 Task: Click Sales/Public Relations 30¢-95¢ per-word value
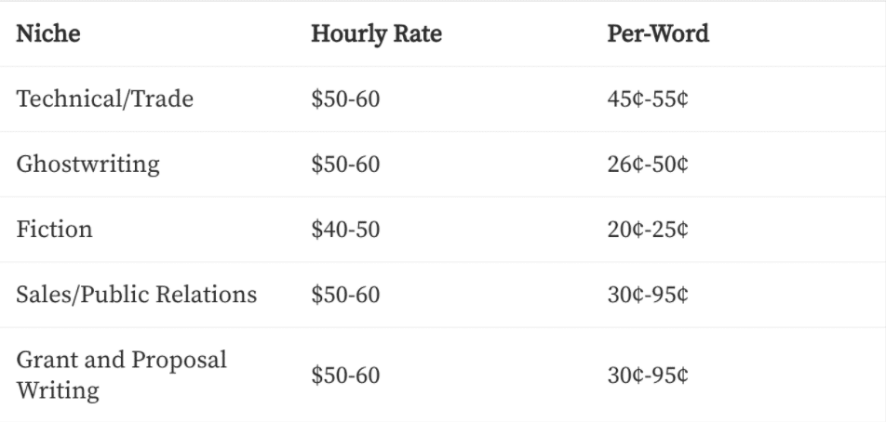click(648, 295)
